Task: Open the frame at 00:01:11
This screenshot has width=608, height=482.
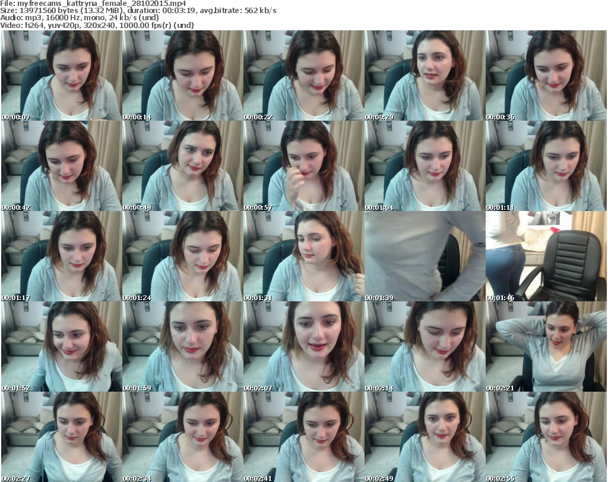Action: click(x=546, y=166)
